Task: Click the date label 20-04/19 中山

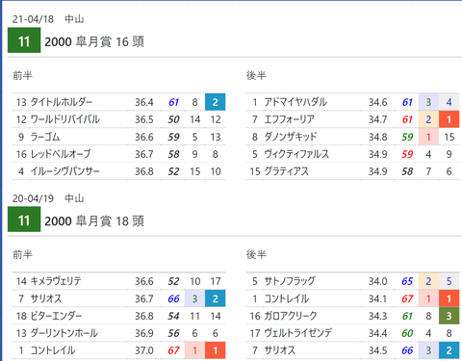Action: [x=48, y=198]
